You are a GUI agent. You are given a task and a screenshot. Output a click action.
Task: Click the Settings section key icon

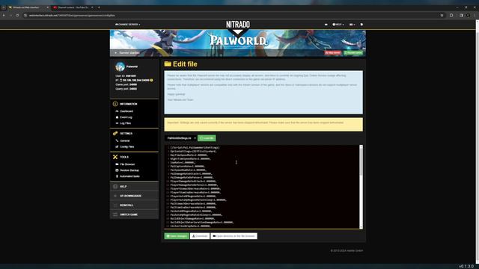(x=115, y=134)
